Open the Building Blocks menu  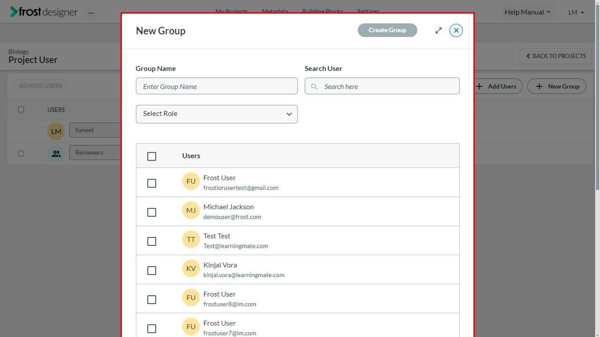click(x=322, y=11)
